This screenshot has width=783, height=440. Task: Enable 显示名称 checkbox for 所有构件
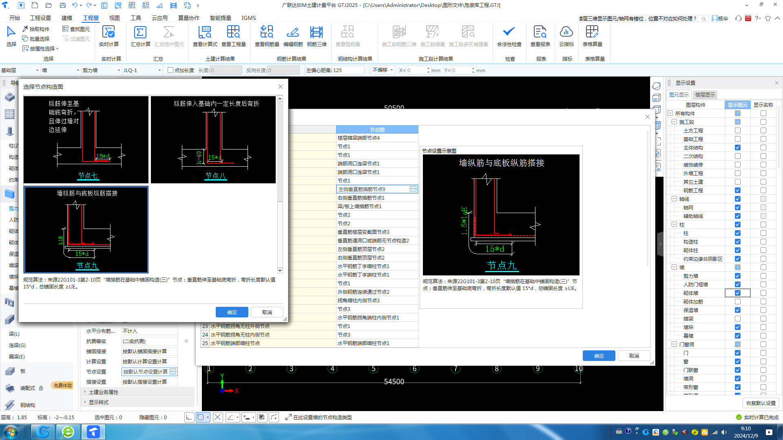coord(763,113)
